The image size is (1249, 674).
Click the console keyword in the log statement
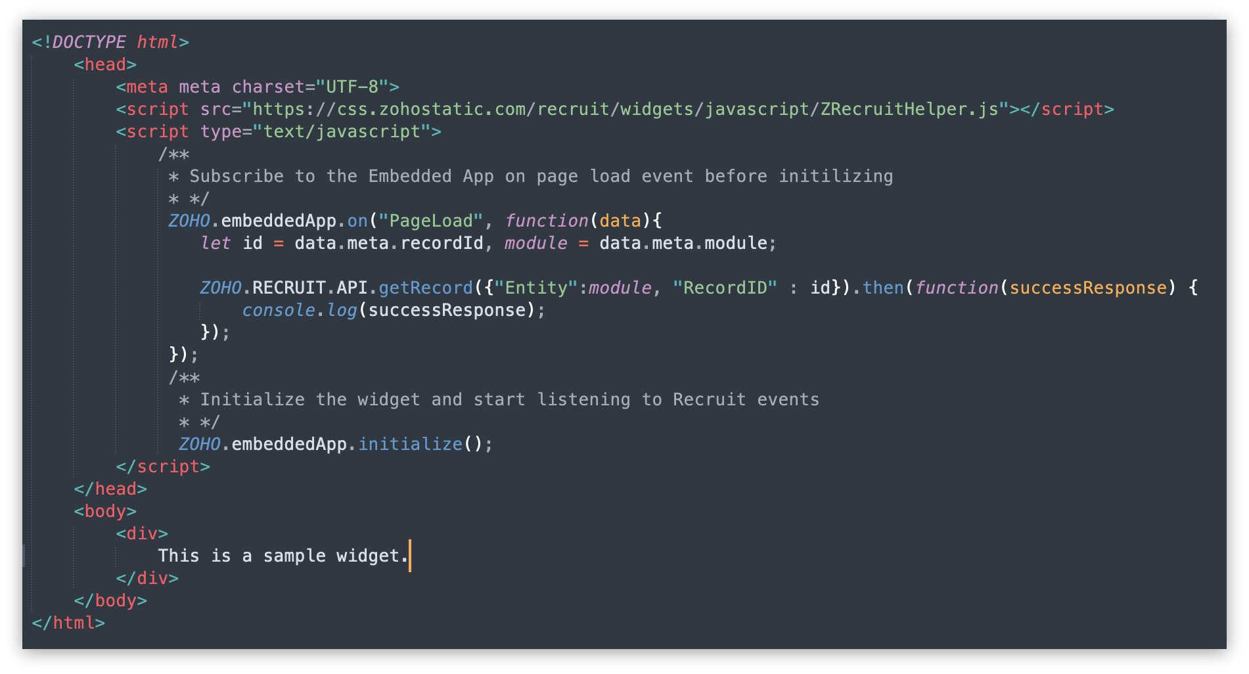(279, 310)
